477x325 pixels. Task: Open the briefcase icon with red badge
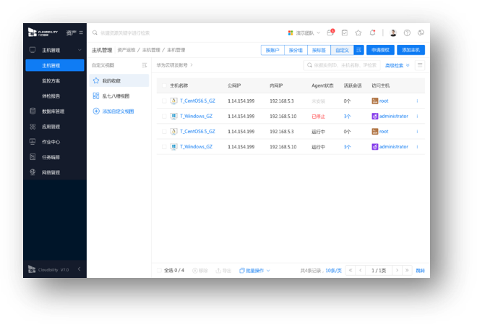tap(330, 33)
